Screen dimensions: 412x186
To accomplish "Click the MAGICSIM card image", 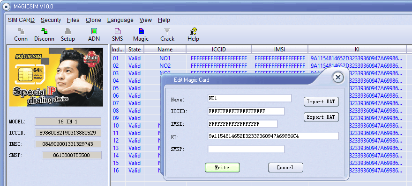I will pyautogui.click(x=56, y=77).
